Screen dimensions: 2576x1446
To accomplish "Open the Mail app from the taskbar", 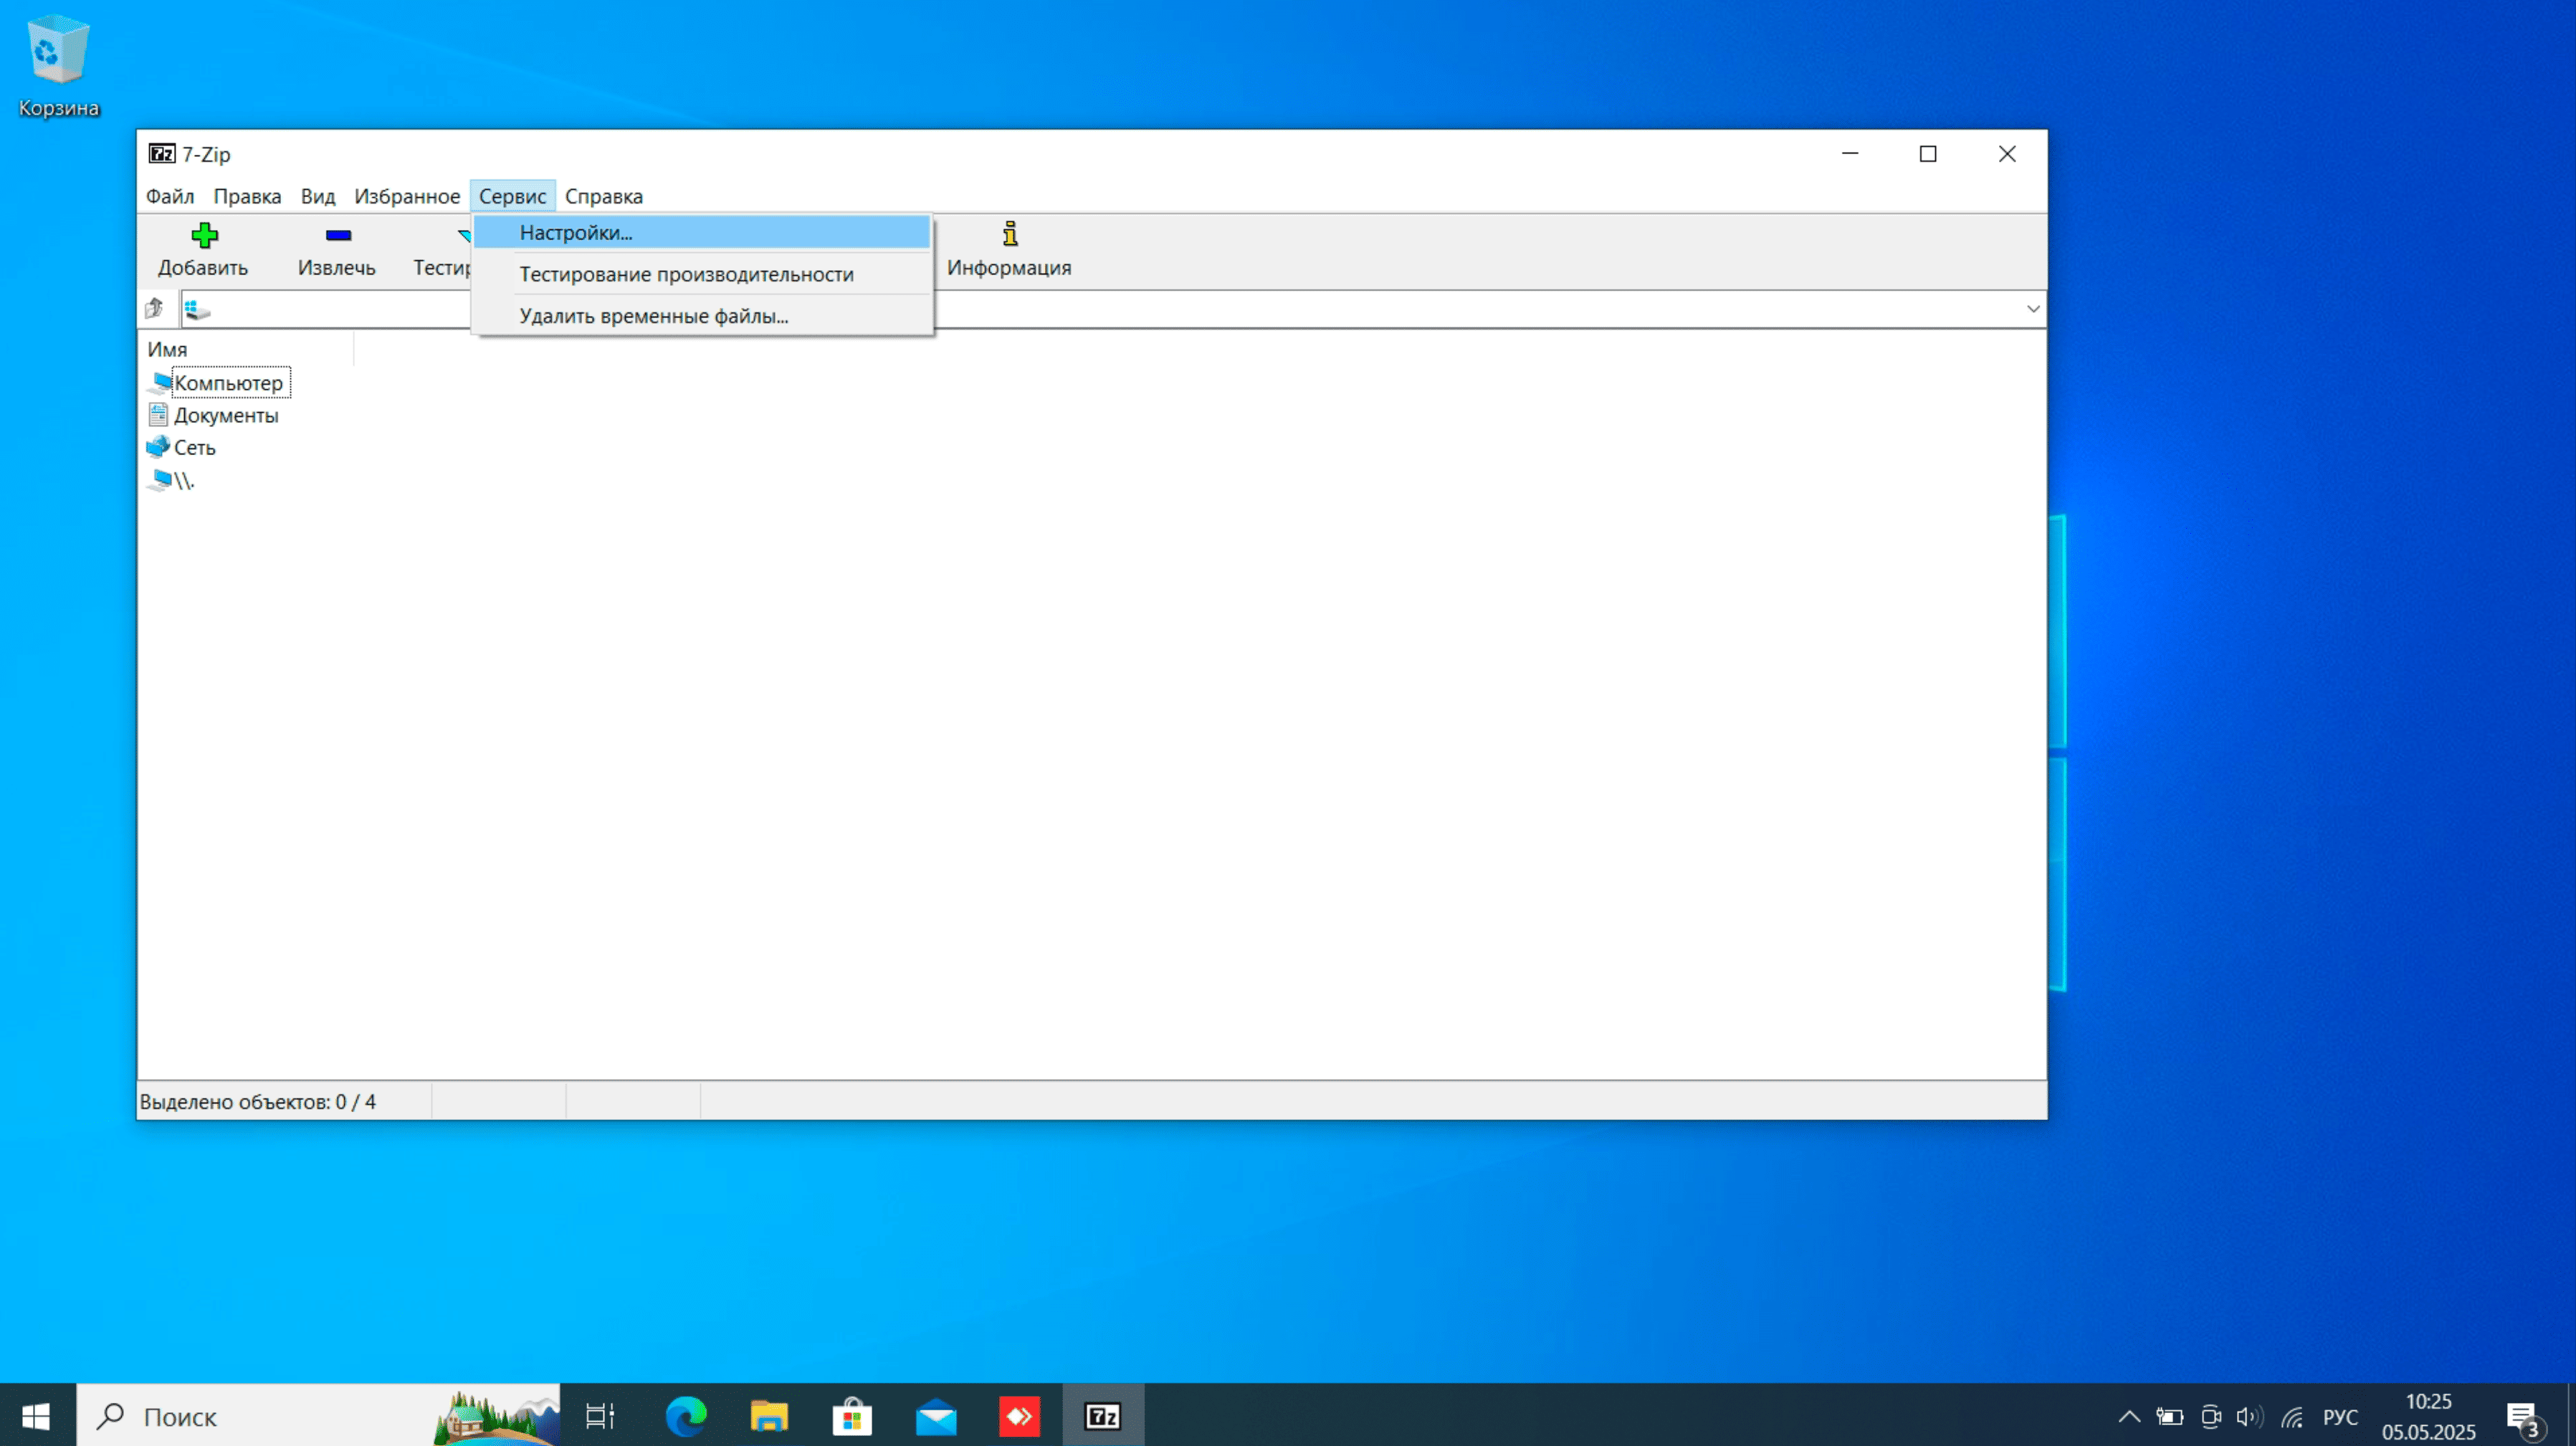I will (x=936, y=1416).
